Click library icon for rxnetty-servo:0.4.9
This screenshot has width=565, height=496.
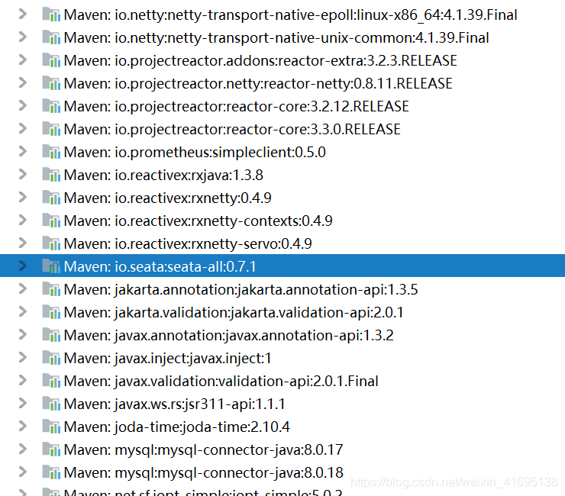(x=50, y=243)
